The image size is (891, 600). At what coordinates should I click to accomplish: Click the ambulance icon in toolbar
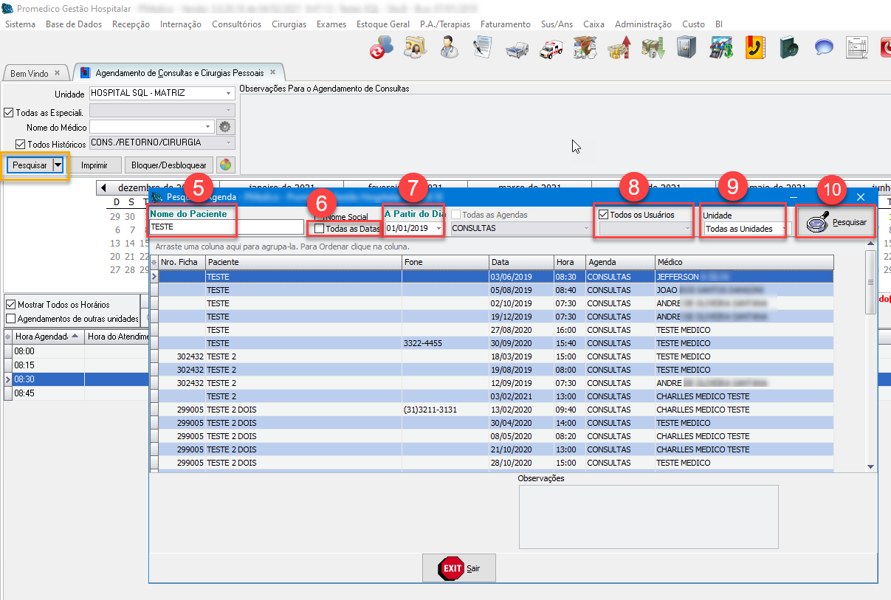point(551,48)
